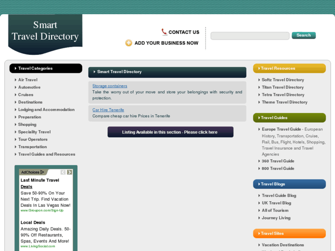This screenshot has width=335, height=251.
Task: Click the orange plus Add Business icon
Action: click(129, 43)
